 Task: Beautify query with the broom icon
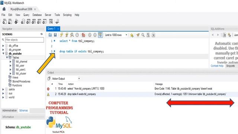[x=138, y=35]
